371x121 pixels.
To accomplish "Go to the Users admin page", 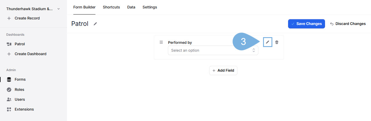I will coord(20,100).
